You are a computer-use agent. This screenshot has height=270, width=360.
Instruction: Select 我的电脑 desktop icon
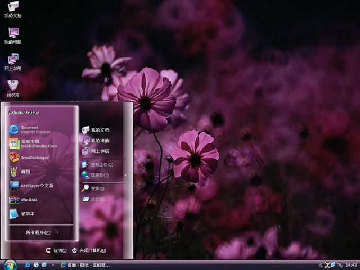pos(13,36)
